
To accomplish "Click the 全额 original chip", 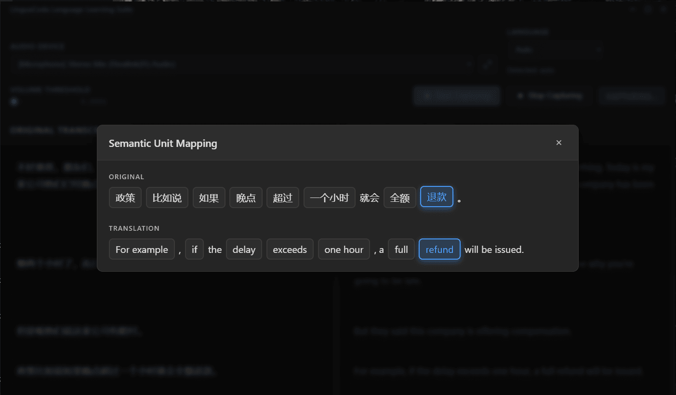I will tap(399, 198).
